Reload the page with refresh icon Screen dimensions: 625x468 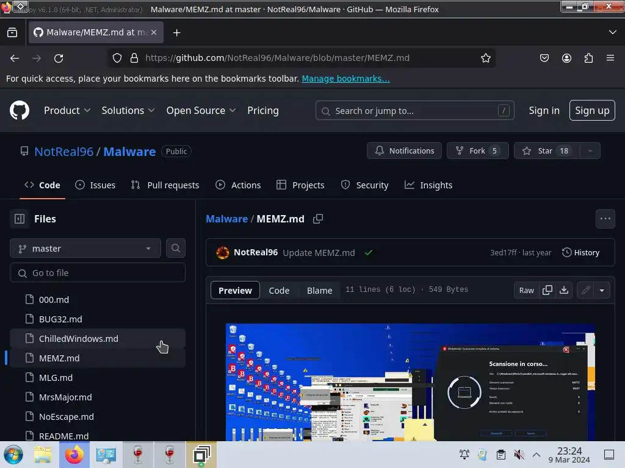(x=59, y=58)
